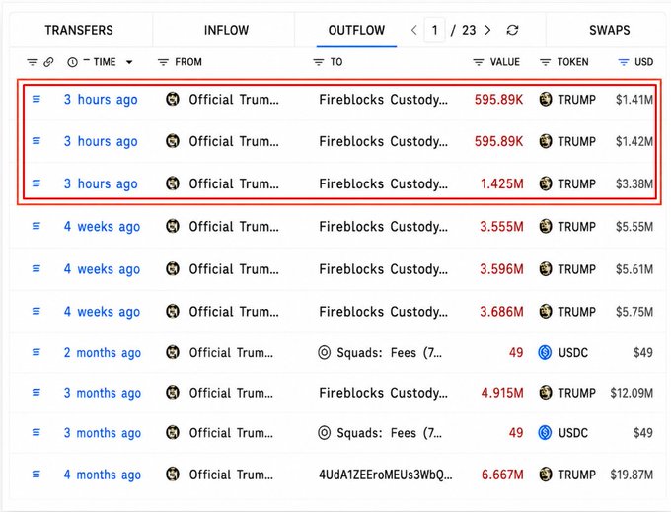Click '4 months ago' timestamp link
671x512 pixels.
(103, 475)
